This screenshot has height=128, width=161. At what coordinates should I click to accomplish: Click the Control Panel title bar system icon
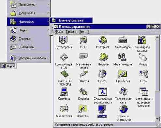[56, 27]
